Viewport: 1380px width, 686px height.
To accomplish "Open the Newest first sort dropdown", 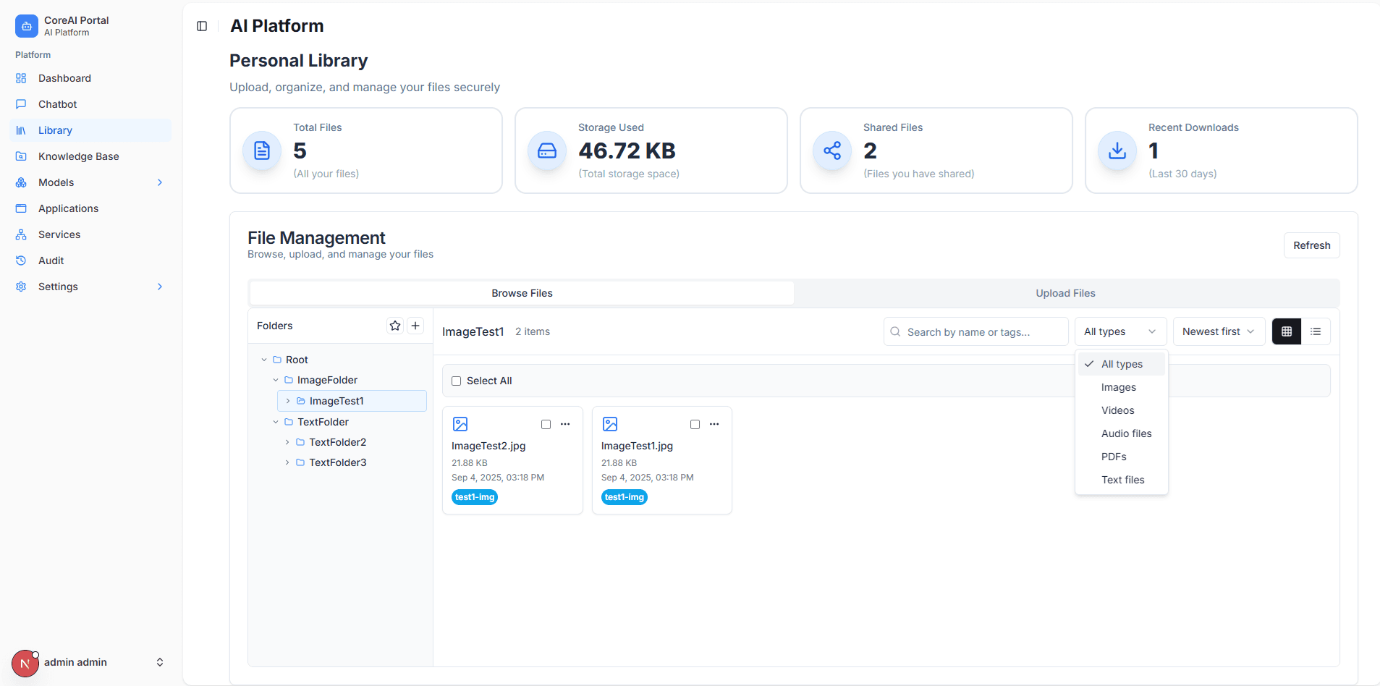I will point(1218,331).
